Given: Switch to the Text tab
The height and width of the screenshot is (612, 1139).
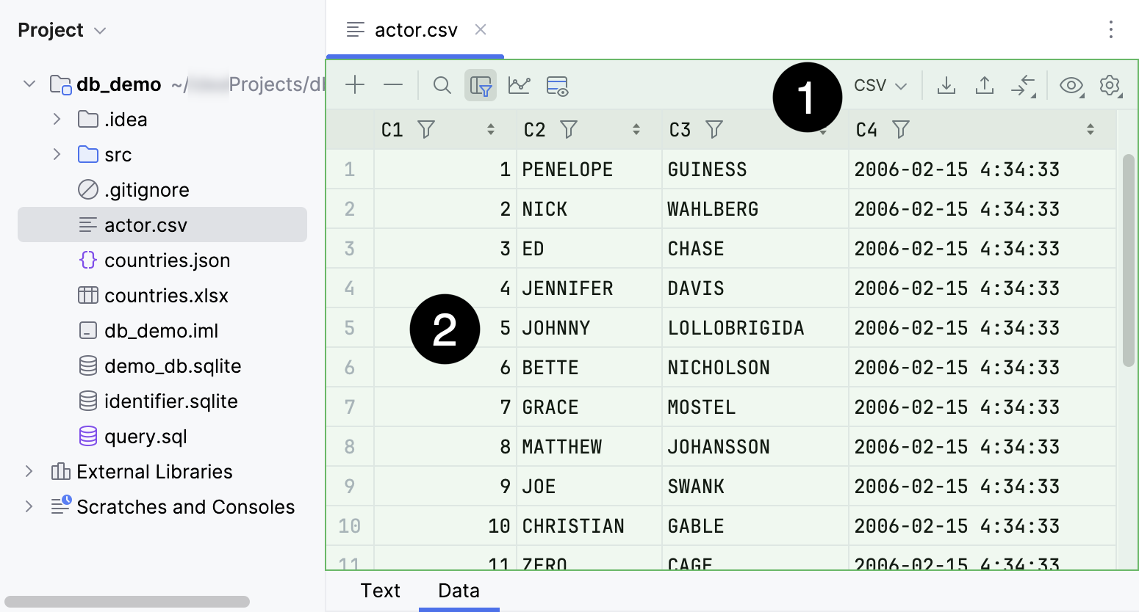Looking at the screenshot, I should (x=380, y=590).
